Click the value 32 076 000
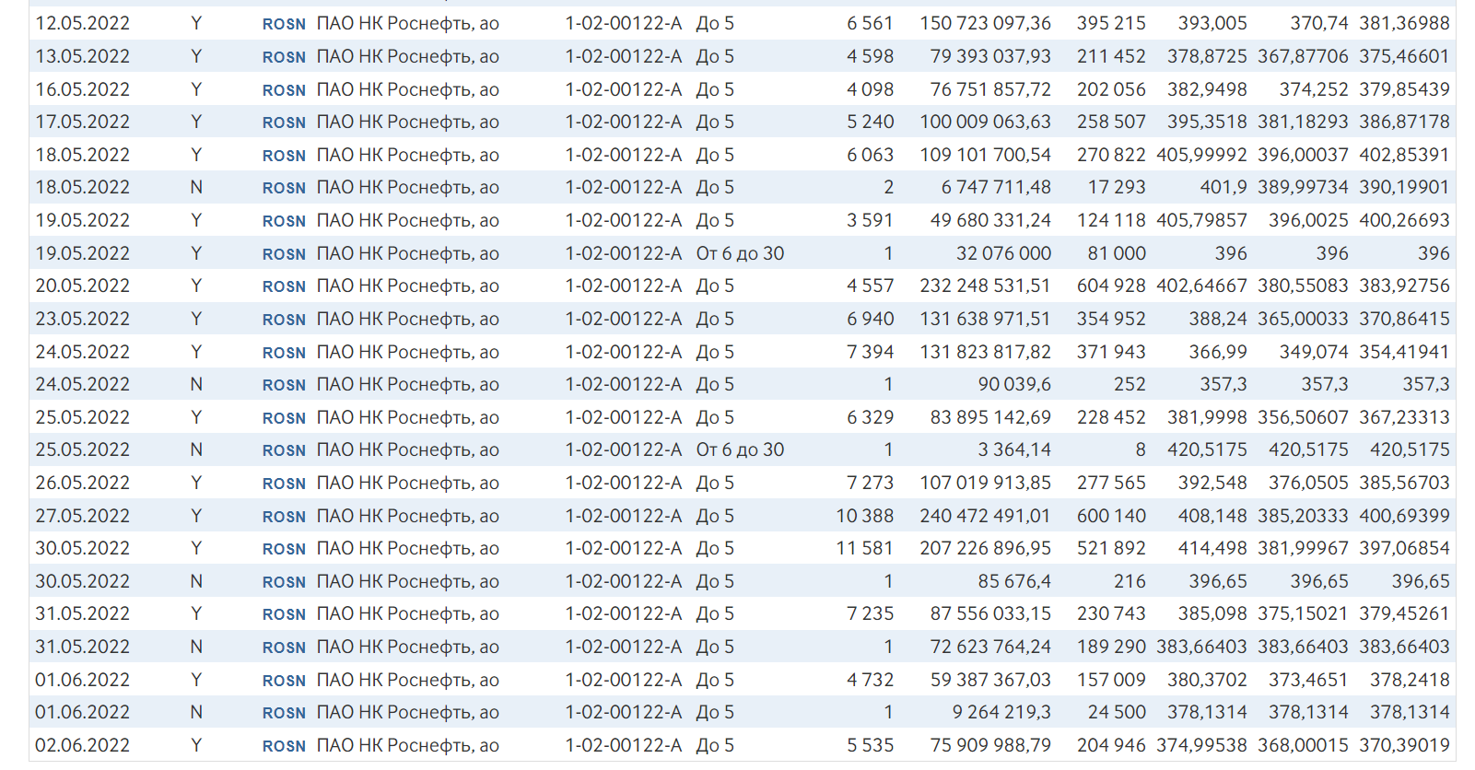Screen dimensions: 1475x770 [x=1003, y=253]
